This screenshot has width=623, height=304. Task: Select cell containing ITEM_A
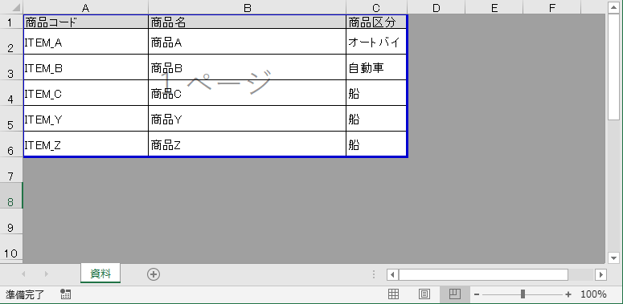pos(86,42)
